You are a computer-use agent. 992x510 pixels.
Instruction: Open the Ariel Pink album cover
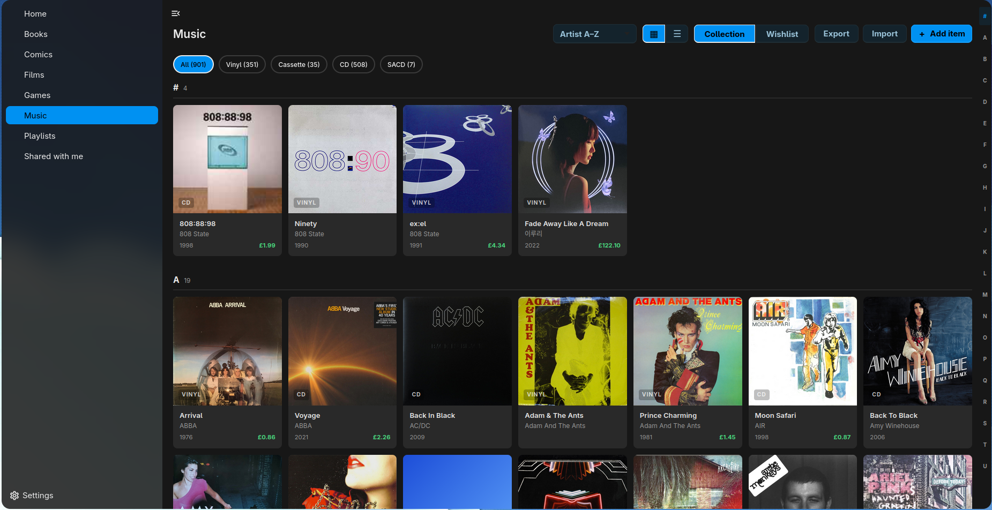(x=918, y=482)
